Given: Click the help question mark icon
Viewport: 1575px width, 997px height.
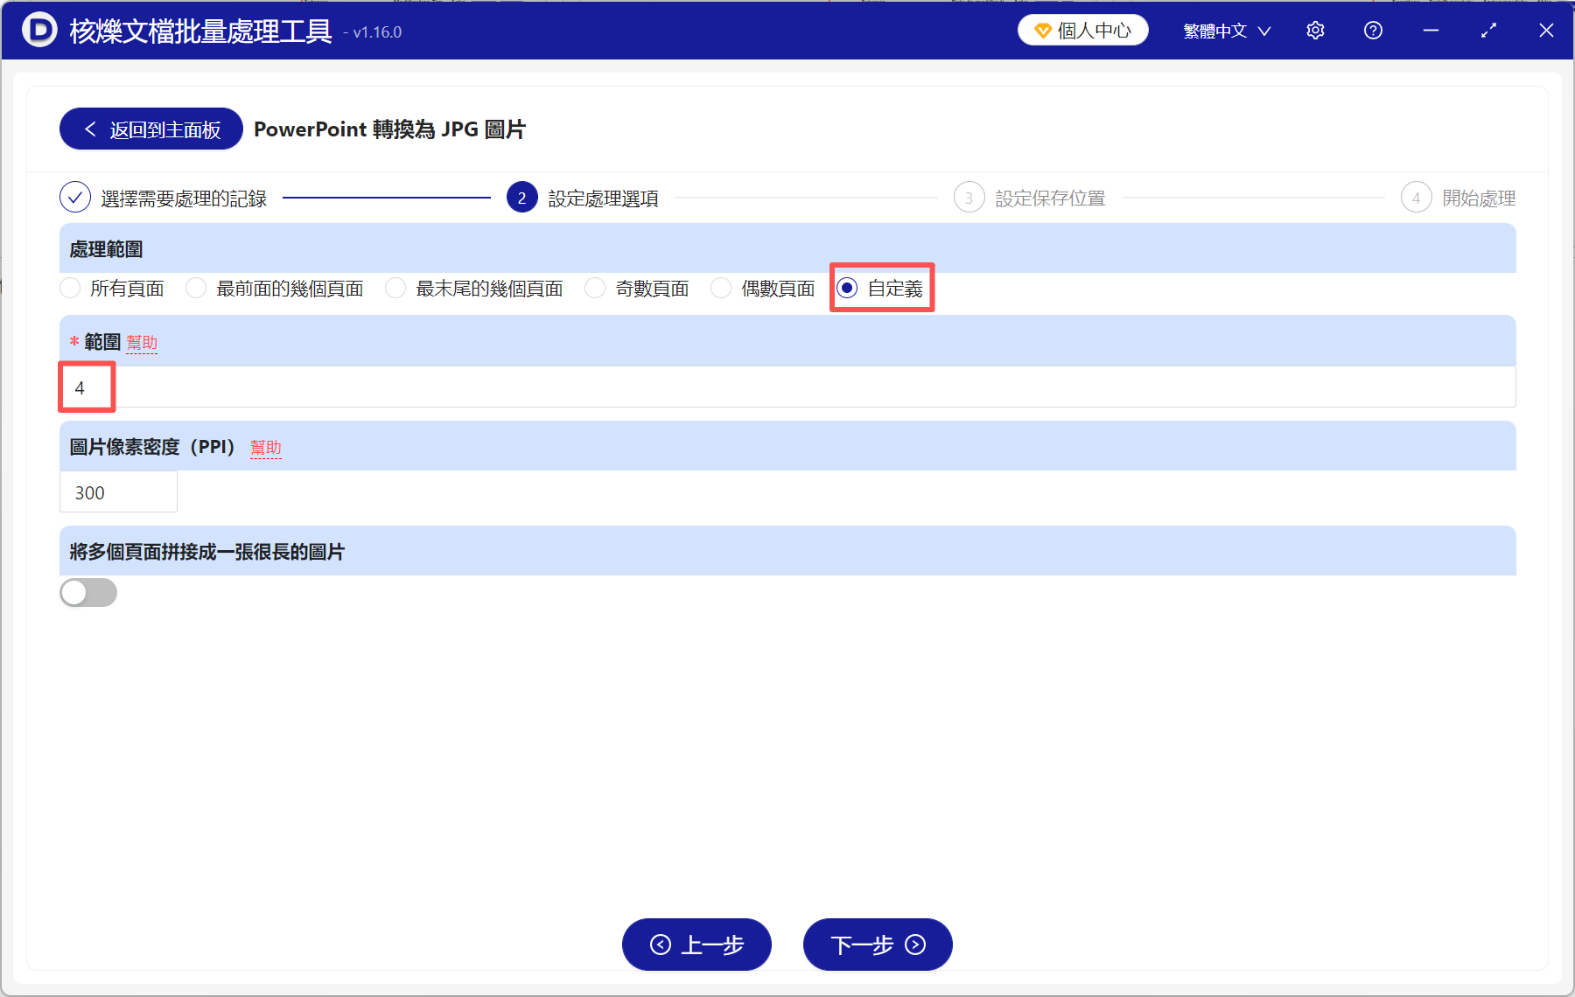Looking at the screenshot, I should [x=1373, y=30].
